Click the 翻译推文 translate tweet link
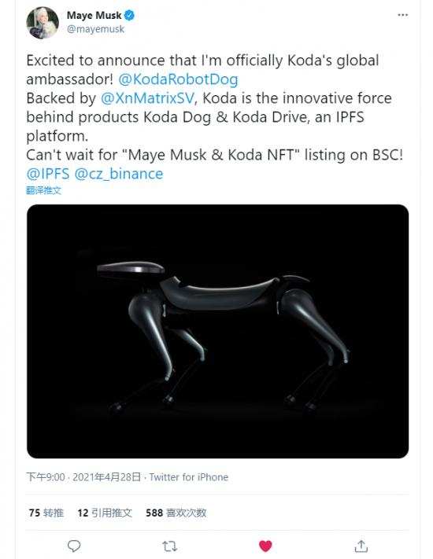Viewport: 433px width, 559px height. pos(43,190)
